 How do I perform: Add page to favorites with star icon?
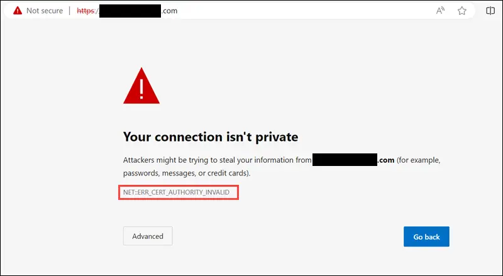462,11
